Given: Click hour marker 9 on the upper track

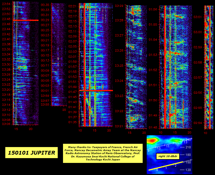Looking at the screenshot, I should point(149,151).
